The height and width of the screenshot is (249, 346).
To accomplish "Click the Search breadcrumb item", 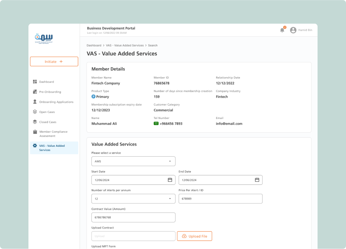I will click(153, 45).
